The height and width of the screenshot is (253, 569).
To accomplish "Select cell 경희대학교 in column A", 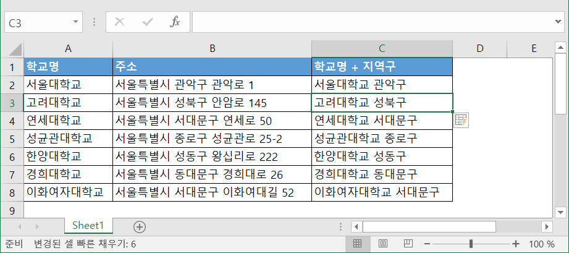I will (x=68, y=174).
